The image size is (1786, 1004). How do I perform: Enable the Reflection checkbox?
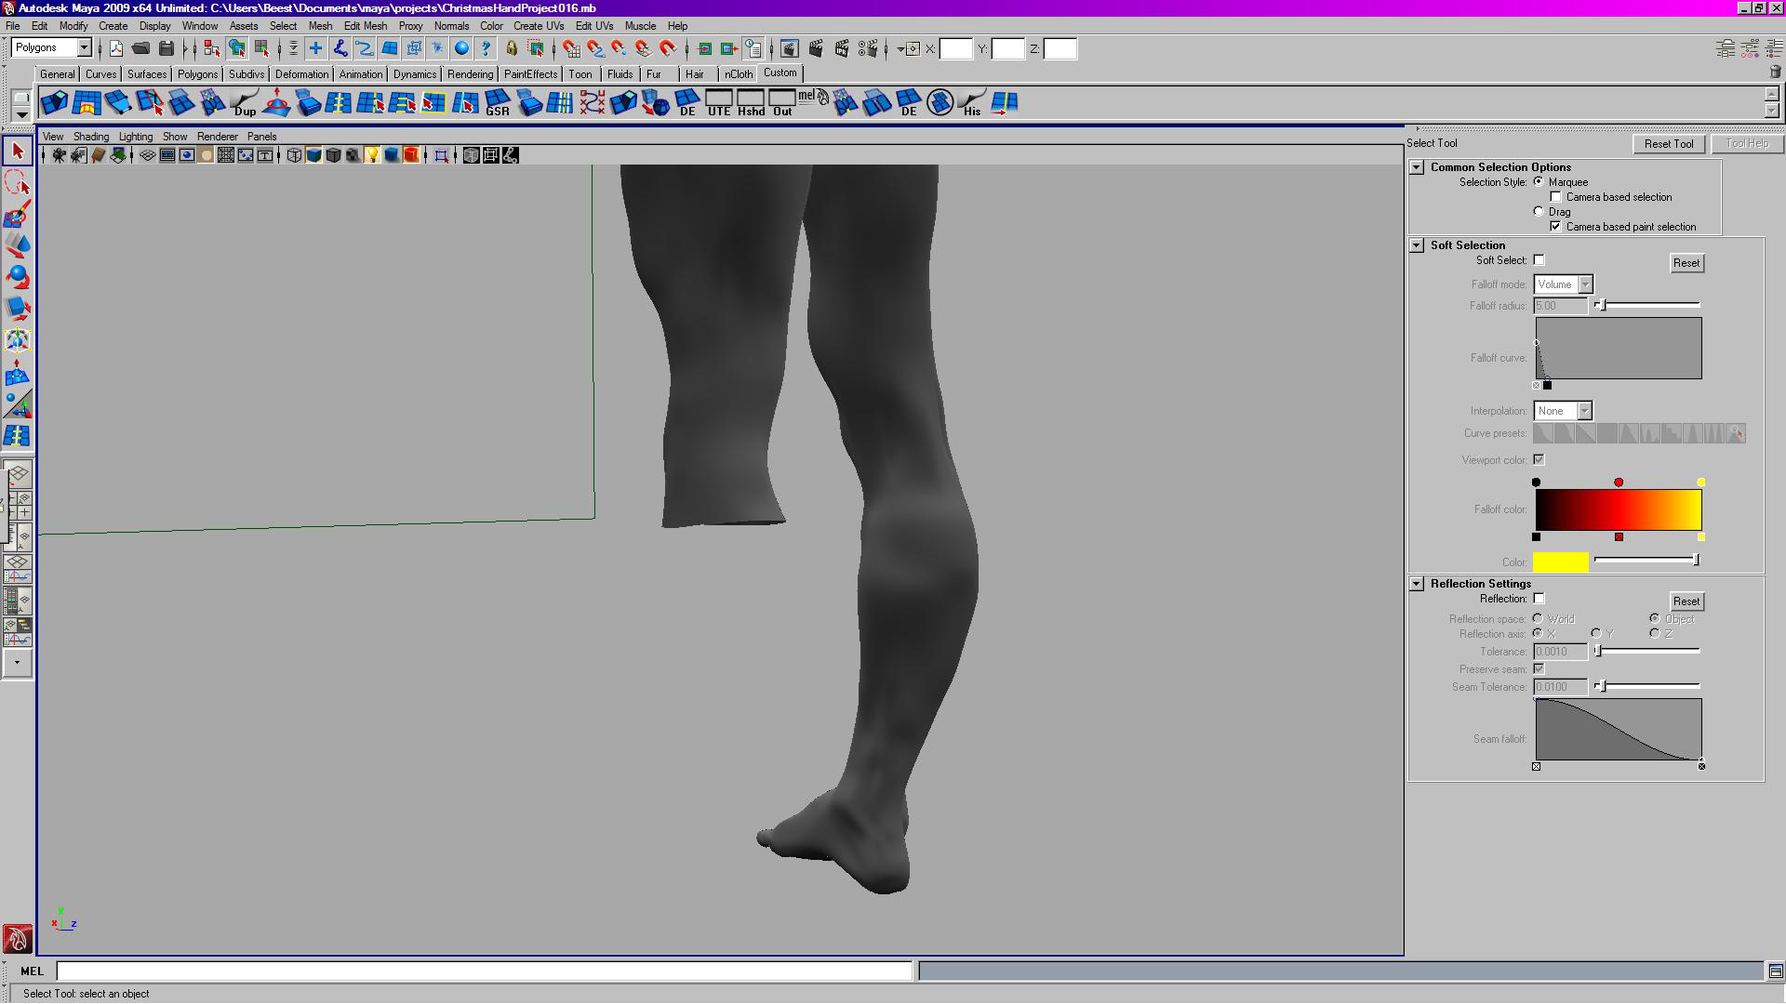(1539, 599)
